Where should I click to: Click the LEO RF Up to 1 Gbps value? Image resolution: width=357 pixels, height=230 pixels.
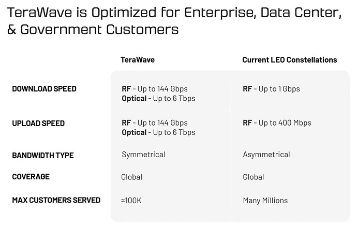point(271,89)
